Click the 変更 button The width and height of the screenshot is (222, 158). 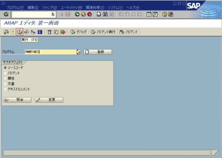pyautogui.click(x=49, y=100)
